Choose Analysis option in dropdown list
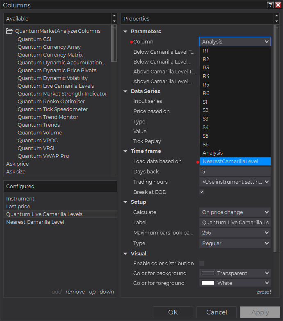283x321 pixels. (x=235, y=153)
